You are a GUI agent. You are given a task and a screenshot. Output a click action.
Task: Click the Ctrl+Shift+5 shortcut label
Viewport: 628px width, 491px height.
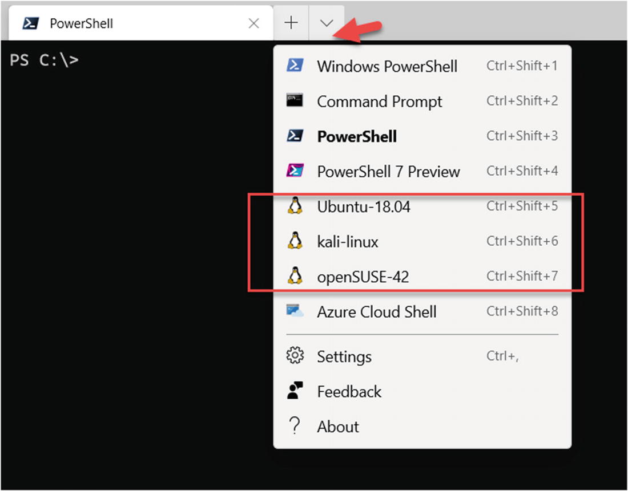pos(522,206)
